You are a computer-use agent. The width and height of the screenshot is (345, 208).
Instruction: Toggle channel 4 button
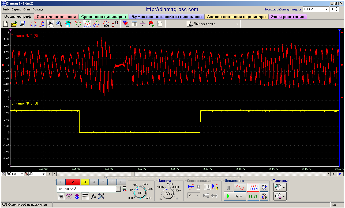pyautogui.click(x=94, y=182)
